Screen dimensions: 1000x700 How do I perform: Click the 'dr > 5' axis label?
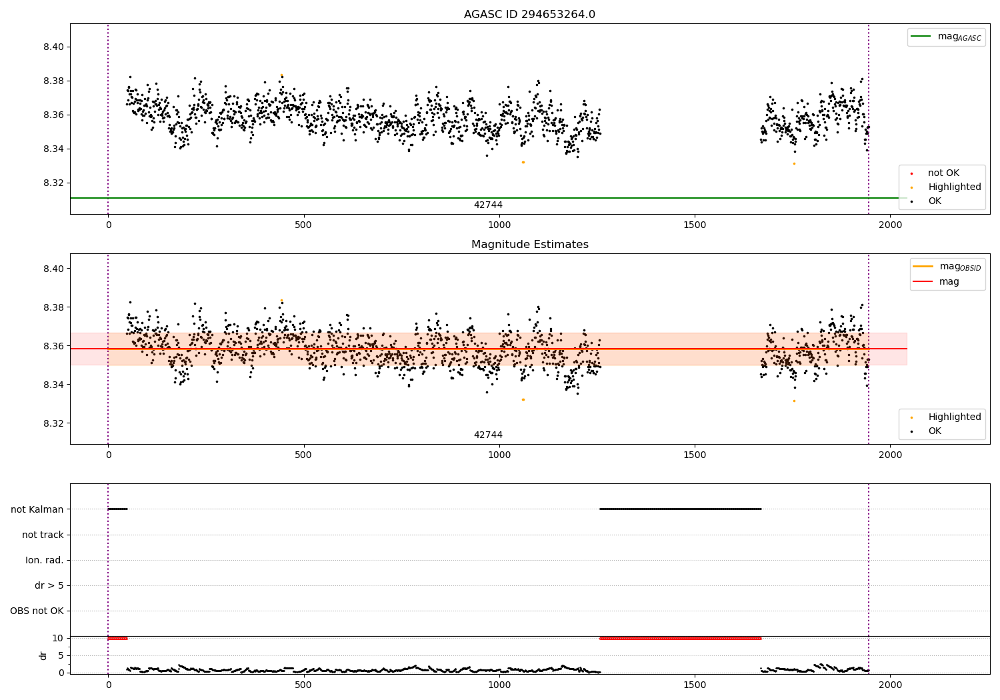pyautogui.click(x=49, y=585)
